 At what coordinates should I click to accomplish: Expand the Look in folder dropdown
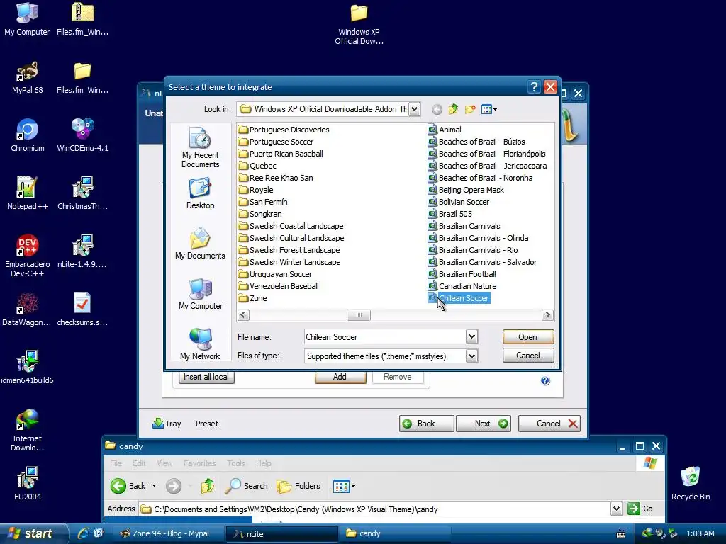click(414, 109)
